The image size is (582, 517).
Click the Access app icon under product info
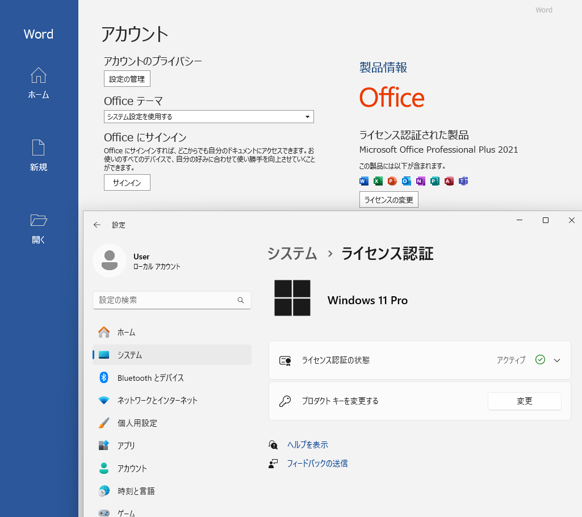[449, 181]
